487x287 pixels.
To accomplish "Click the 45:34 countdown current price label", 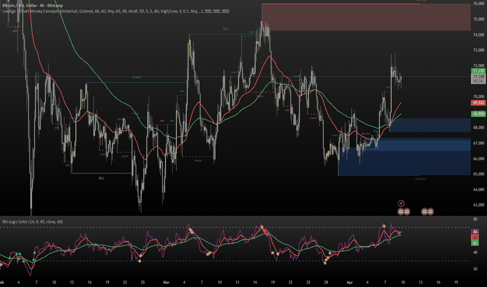I will click(478, 78).
